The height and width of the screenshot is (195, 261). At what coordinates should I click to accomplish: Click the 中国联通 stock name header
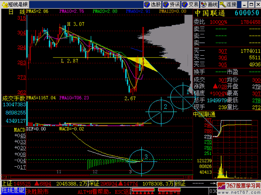[210, 13]
